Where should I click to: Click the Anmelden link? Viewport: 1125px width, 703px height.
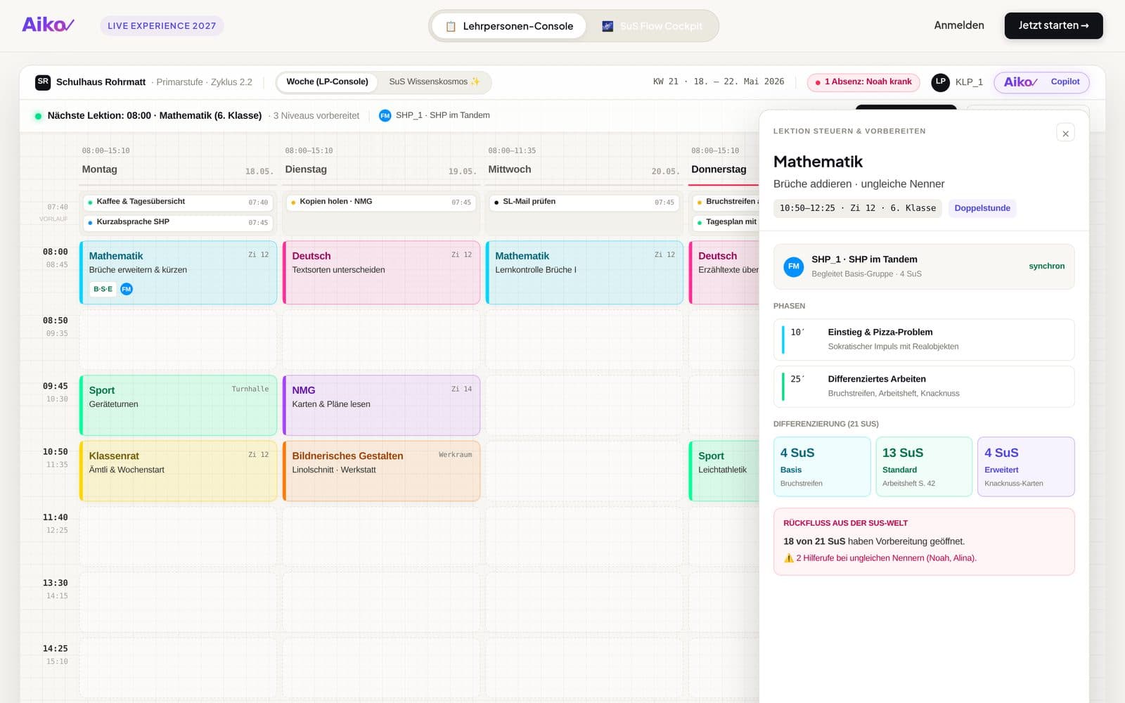[959, 25]
